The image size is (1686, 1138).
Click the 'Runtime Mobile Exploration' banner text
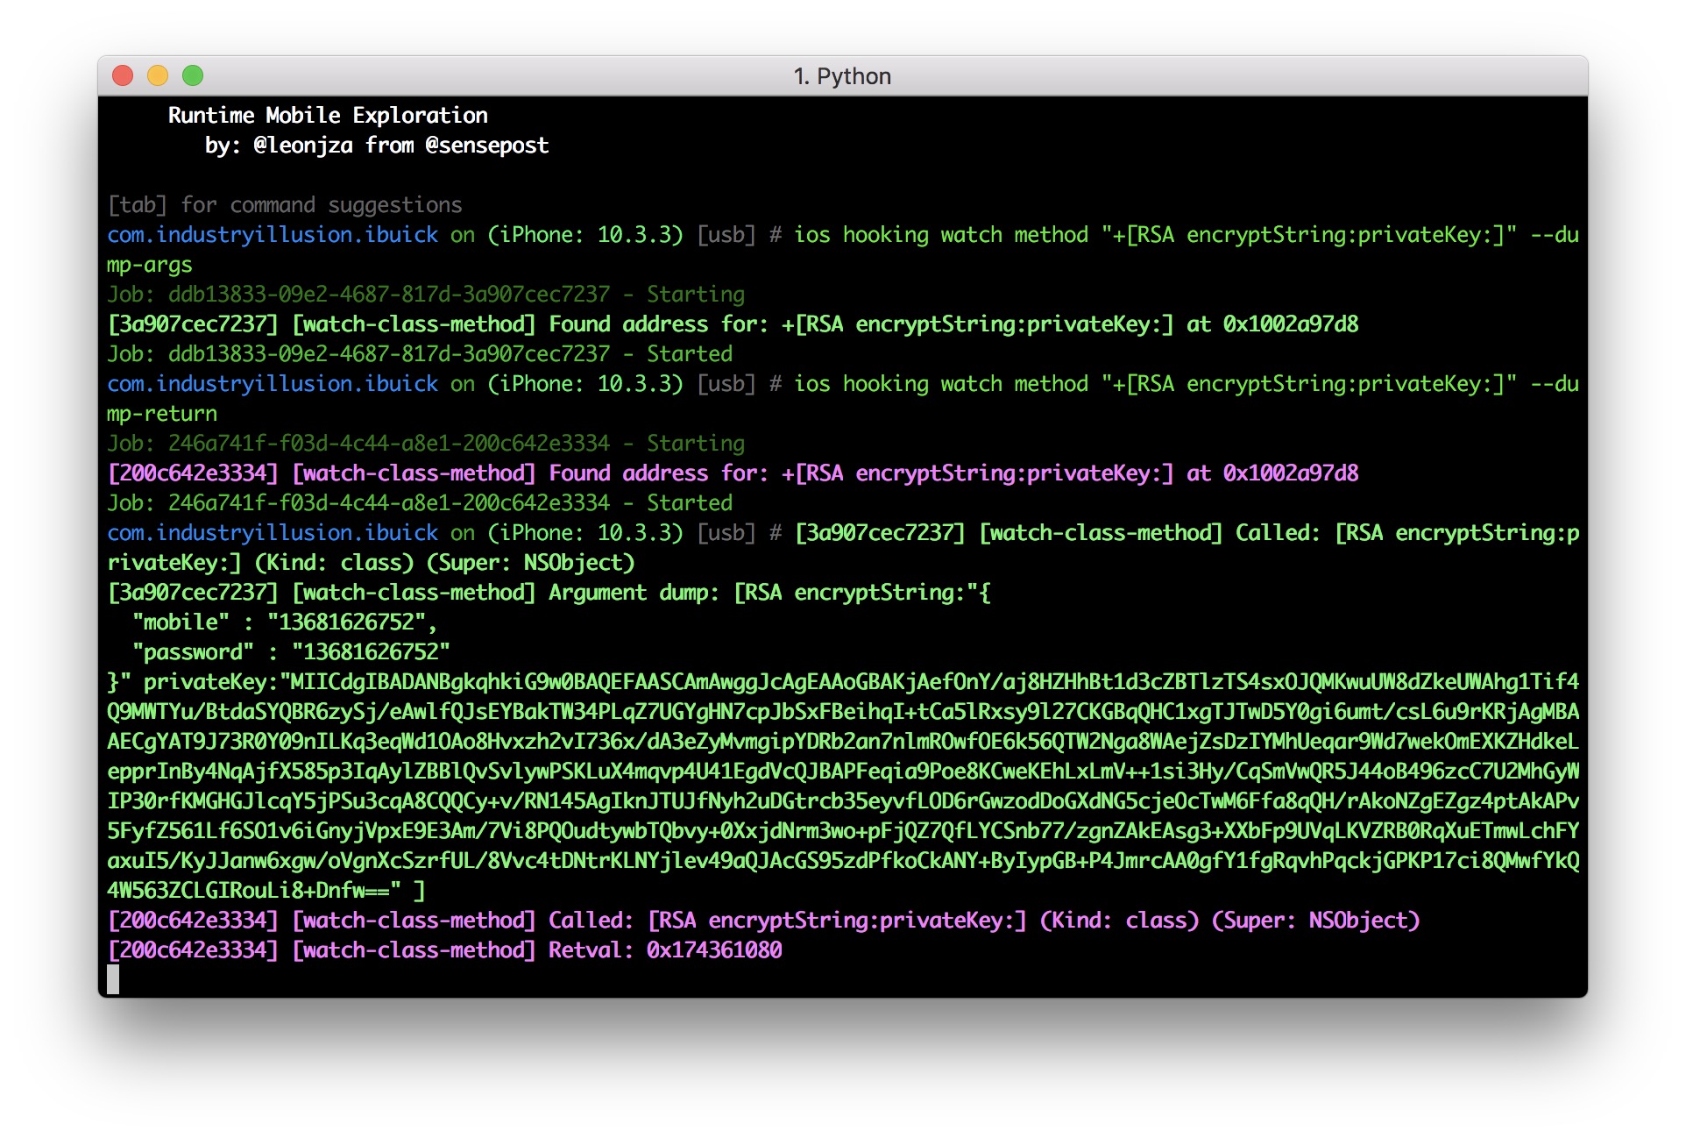pos(328,116)
